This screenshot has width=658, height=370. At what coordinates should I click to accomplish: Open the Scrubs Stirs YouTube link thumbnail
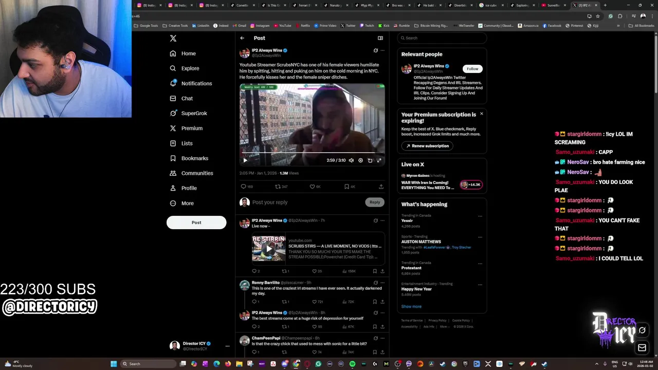click(268, 249)
